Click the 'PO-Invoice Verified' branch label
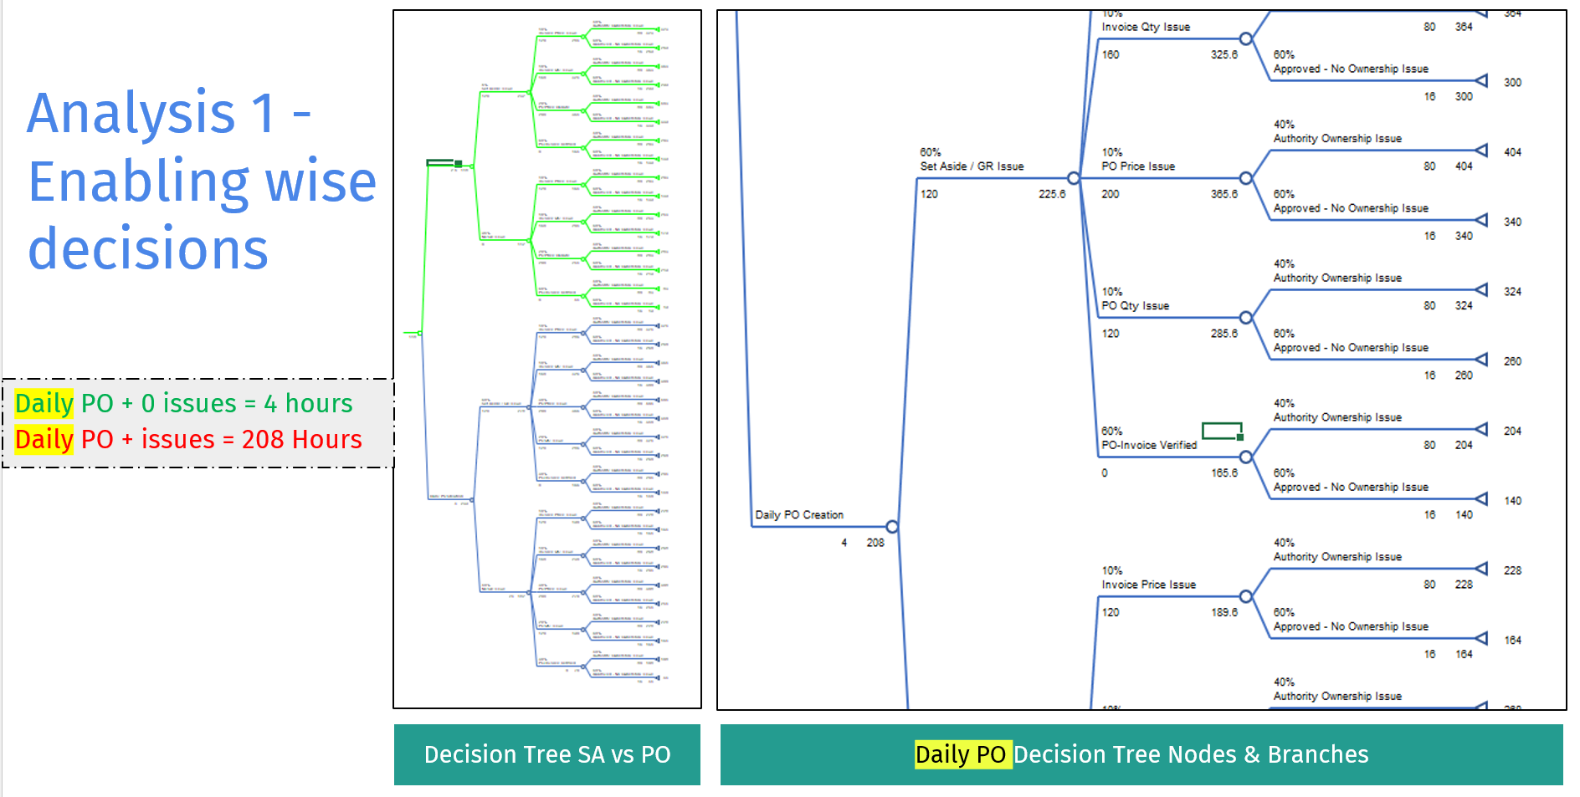 click(1149, 445)
